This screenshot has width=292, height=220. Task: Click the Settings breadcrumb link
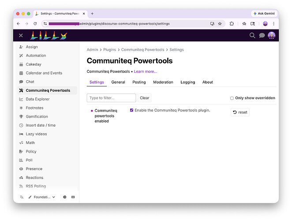176,50
